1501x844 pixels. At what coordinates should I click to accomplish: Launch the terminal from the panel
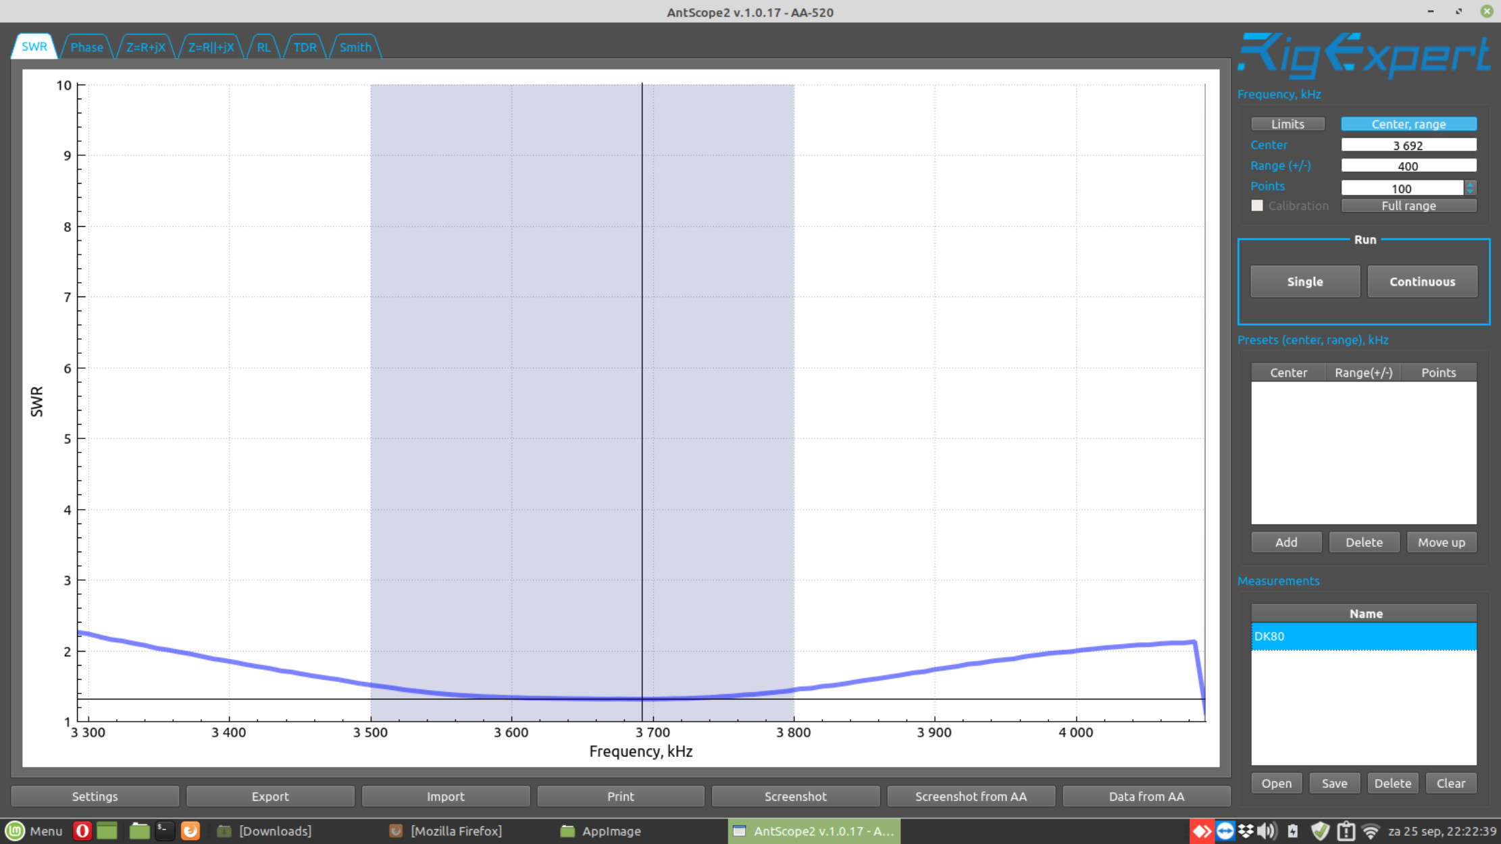164,830
